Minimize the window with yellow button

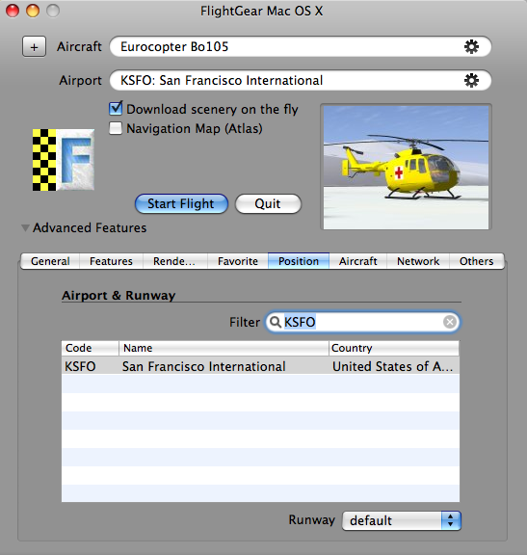click(33, 11)
